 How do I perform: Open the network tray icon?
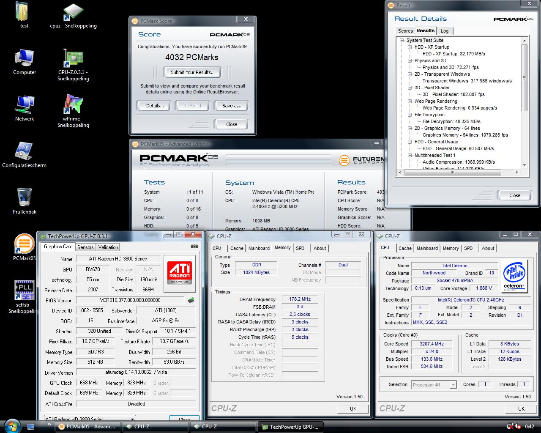(510, 427)
